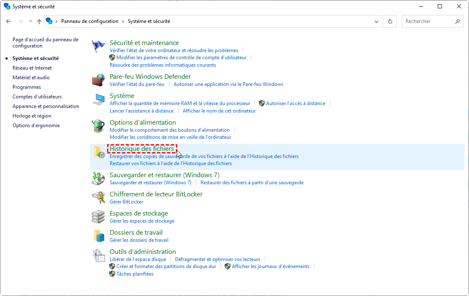The width and height of the screenshot is (469, 296).
Task: Select Matériel et audio in the sidebar
Action: [x=31, y=78]
